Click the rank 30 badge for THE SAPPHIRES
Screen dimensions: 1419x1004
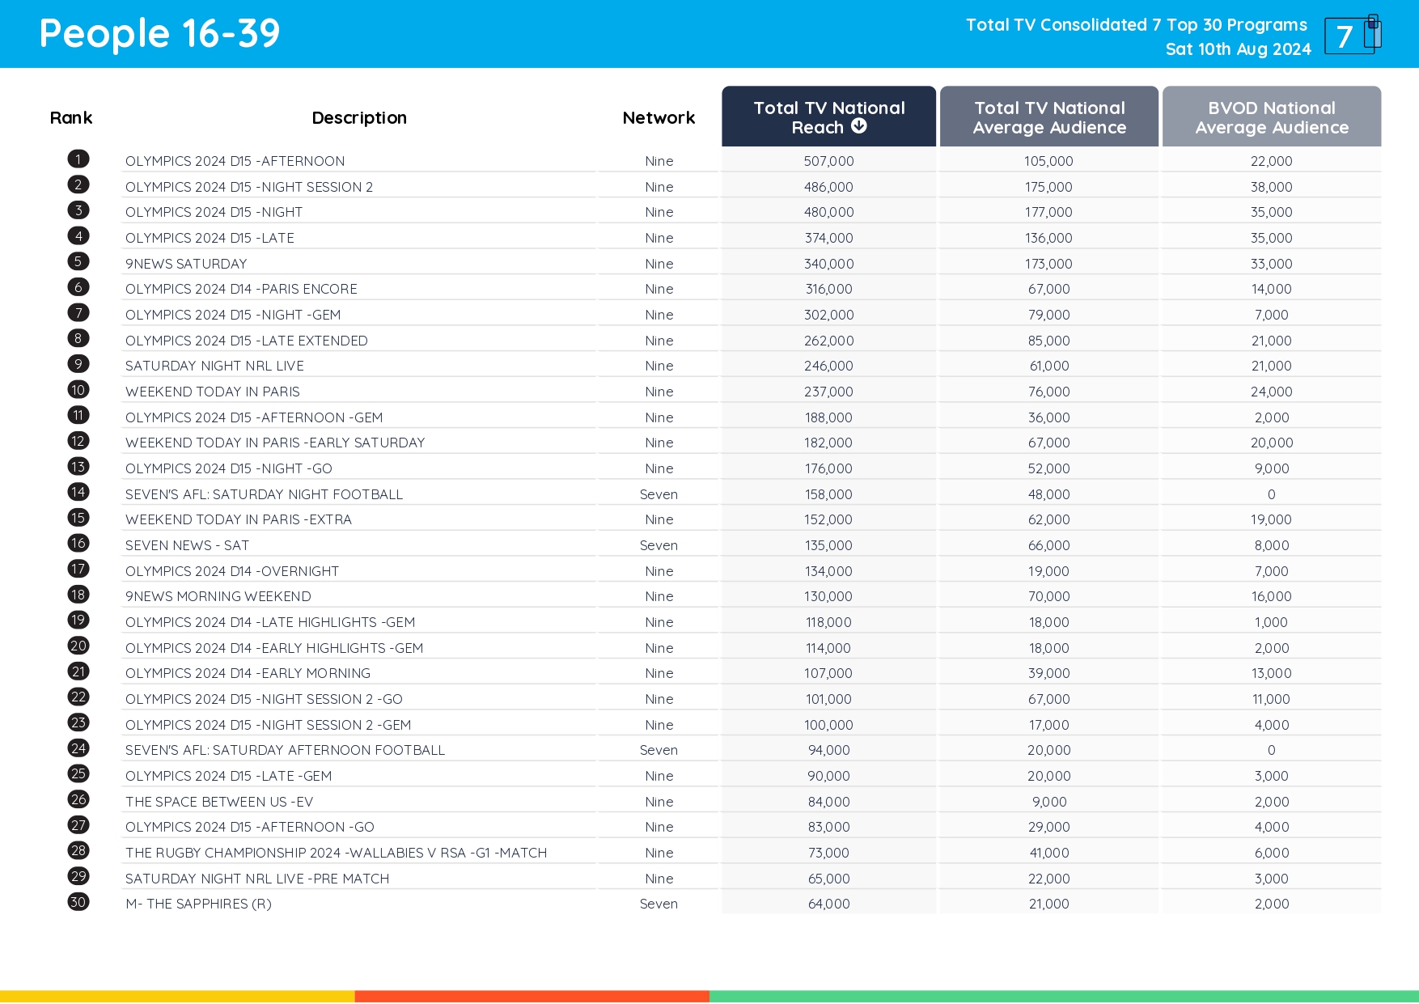point(78,902)
